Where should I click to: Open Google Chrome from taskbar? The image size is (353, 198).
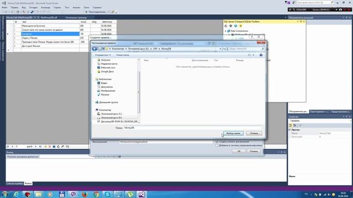pyautogui.click(x=96, y=194)
